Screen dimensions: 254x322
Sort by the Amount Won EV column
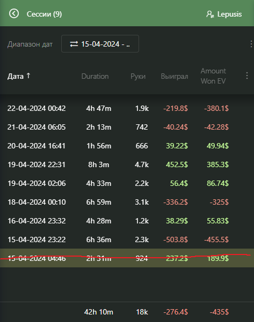[x=213, y=76]
